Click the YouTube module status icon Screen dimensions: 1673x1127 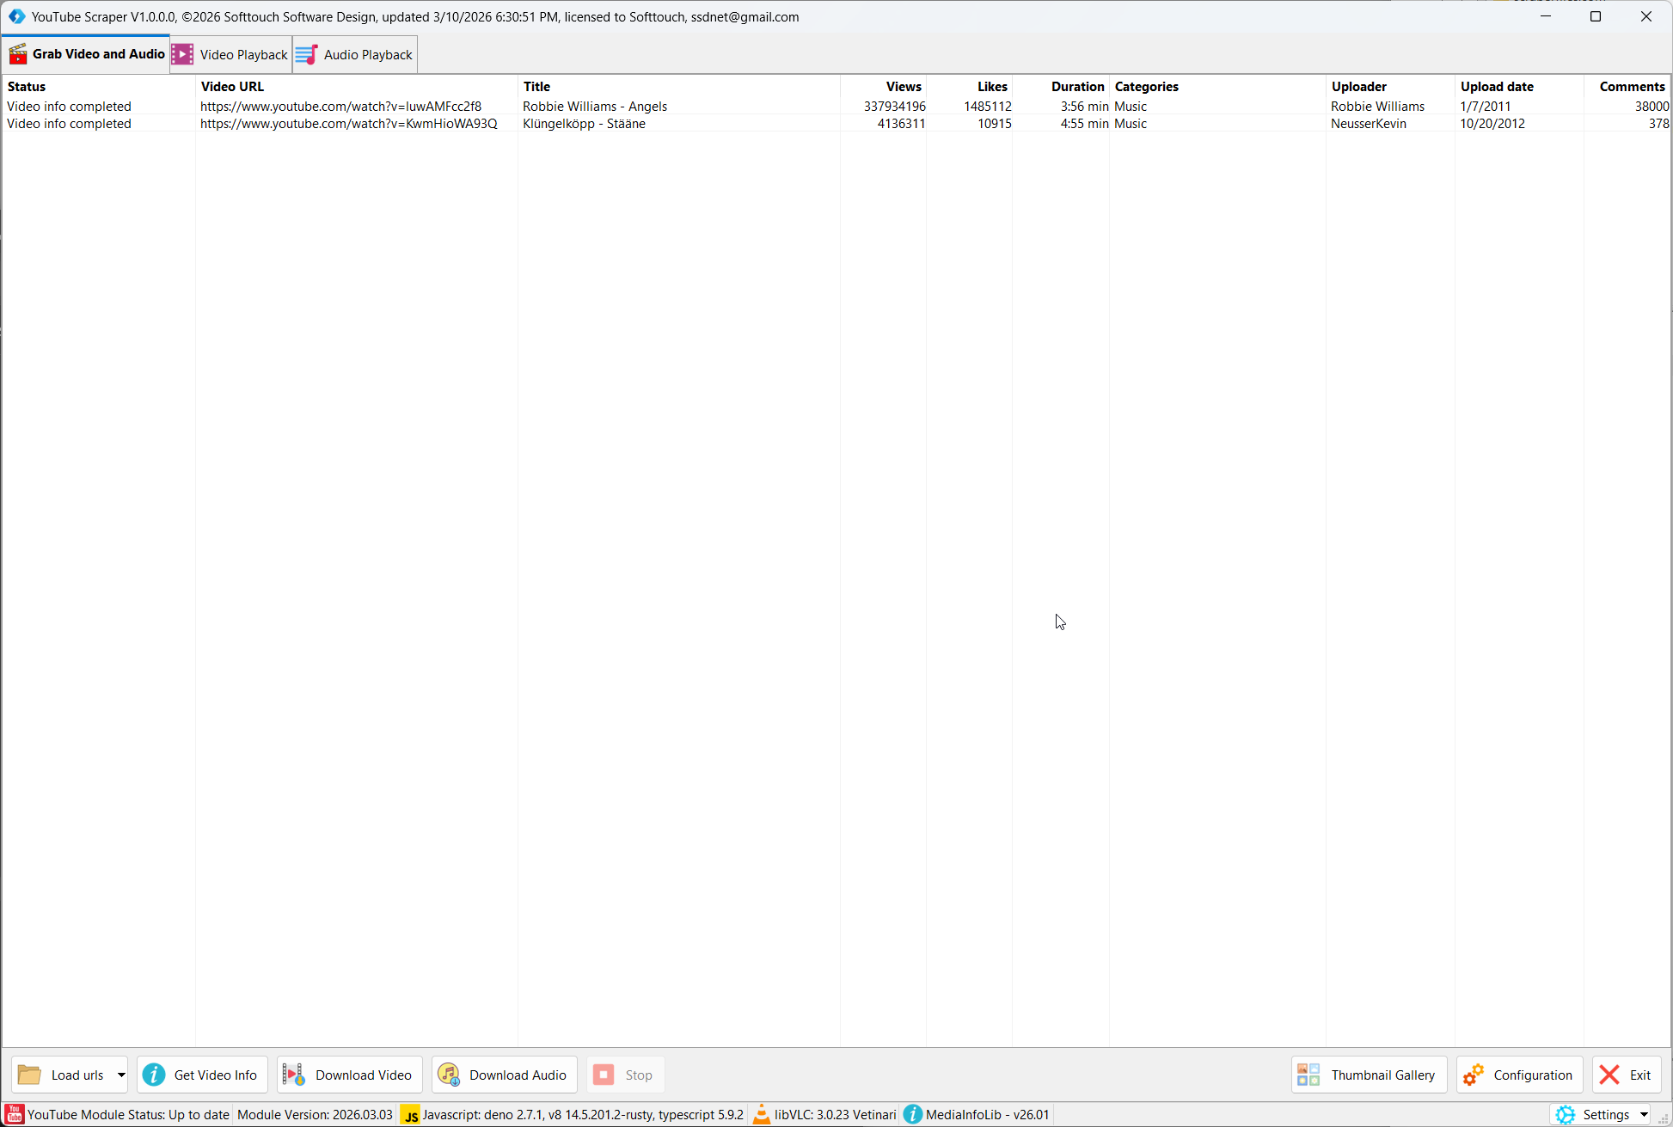coord(15,1114)
